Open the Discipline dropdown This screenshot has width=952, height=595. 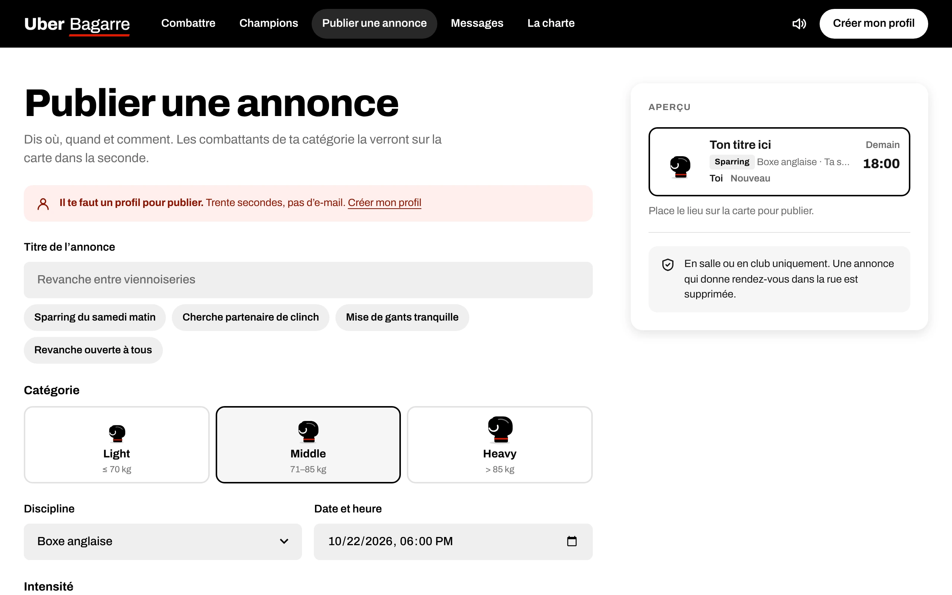(163, 541)
